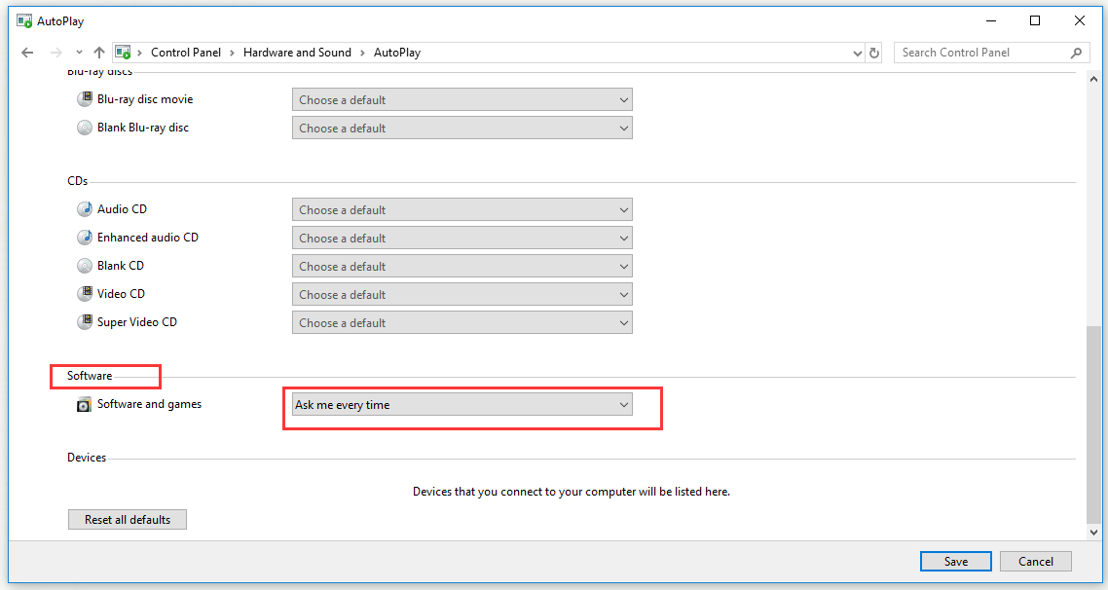
Task: Click the Blu-ray disc movie icon
Action: coord(85,99)
